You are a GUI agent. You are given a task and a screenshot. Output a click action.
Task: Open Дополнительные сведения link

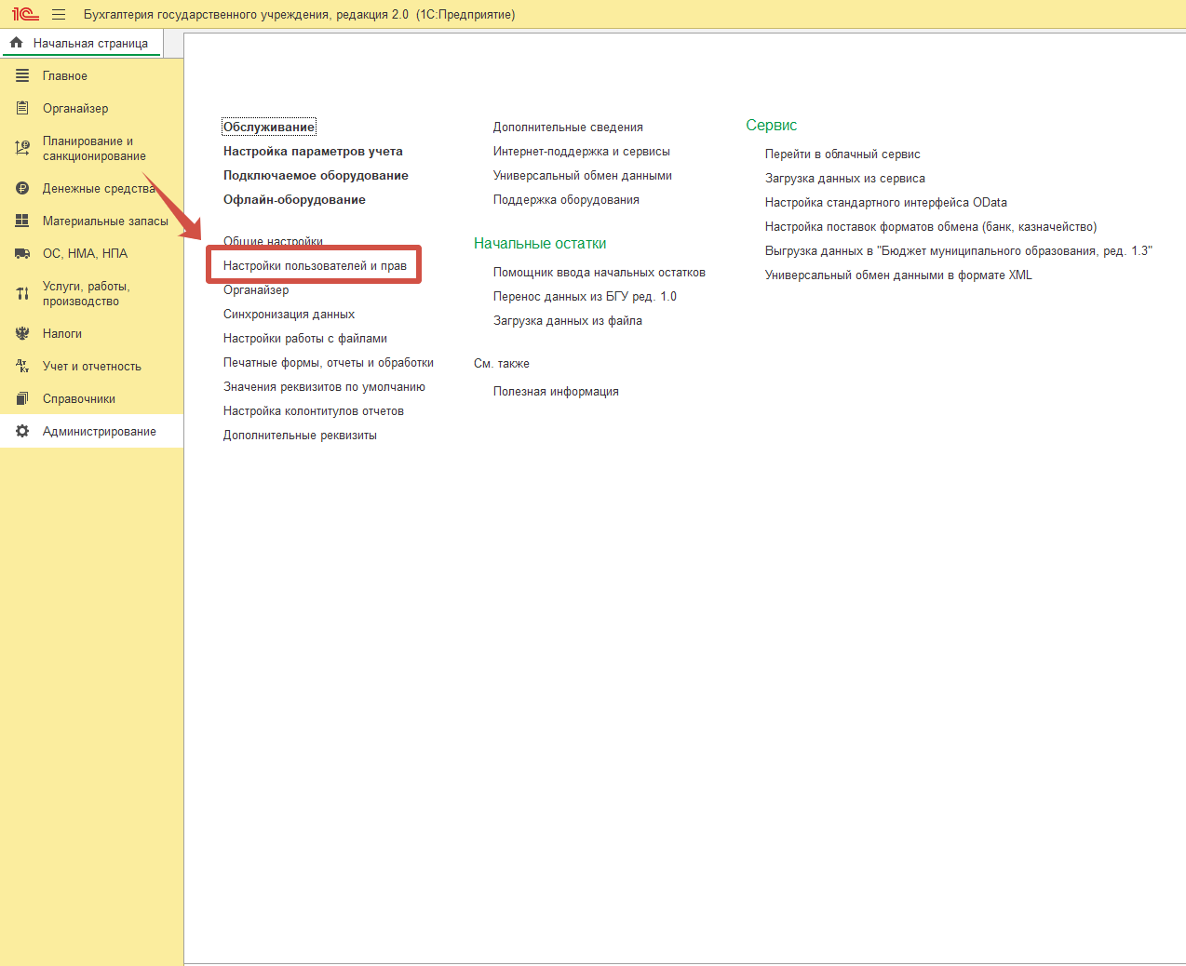(568, 127)
